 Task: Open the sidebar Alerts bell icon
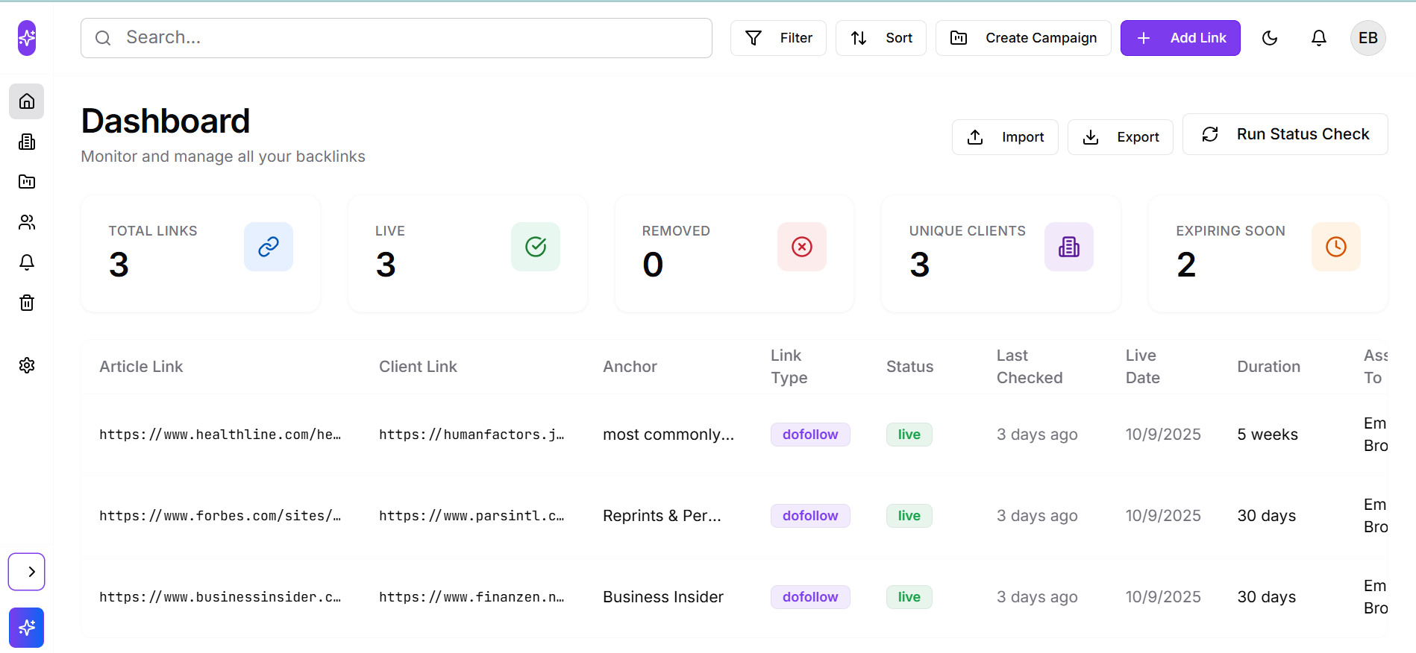click(27, 262)
